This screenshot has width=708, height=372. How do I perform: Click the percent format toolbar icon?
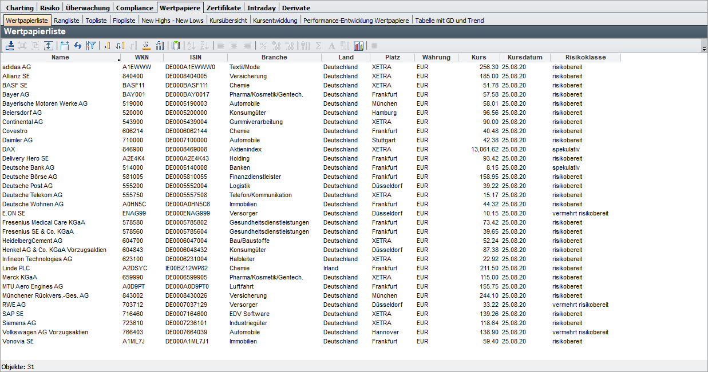263,46
